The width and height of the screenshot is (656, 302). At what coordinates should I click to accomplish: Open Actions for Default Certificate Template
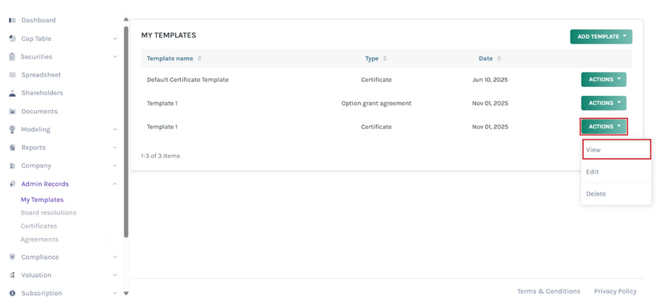(604, 79)
